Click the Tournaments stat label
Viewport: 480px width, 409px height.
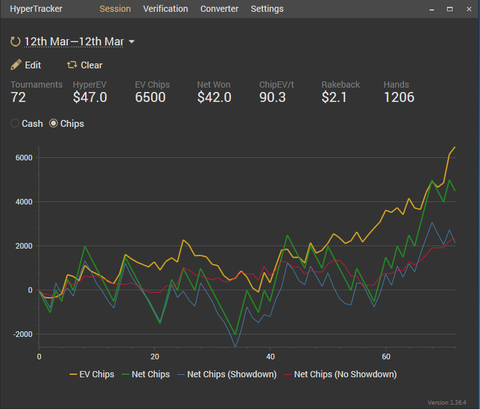(x=36, y=84)
